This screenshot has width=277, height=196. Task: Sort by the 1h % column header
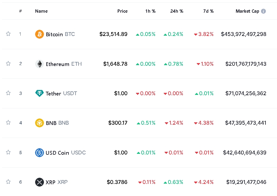150,11
